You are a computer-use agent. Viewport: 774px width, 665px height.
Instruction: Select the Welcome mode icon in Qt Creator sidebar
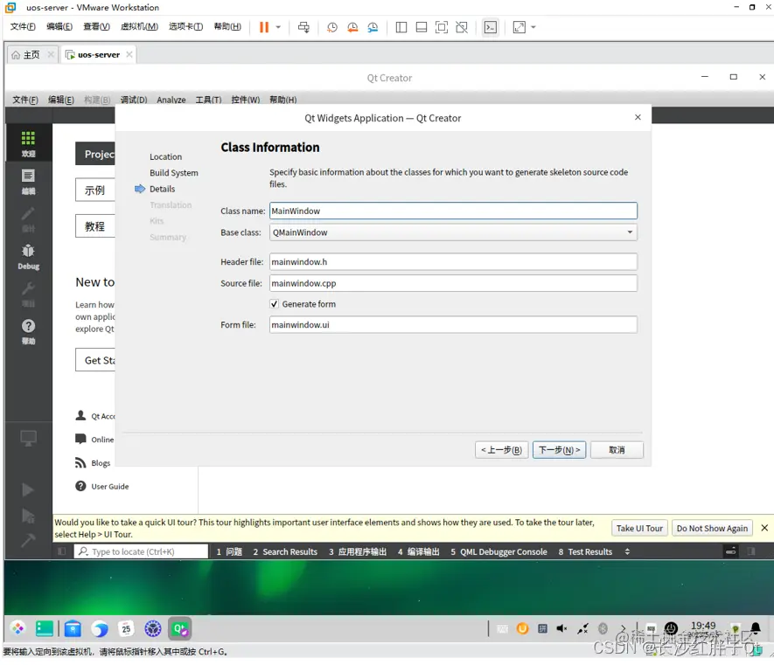(x=28, y=143)
